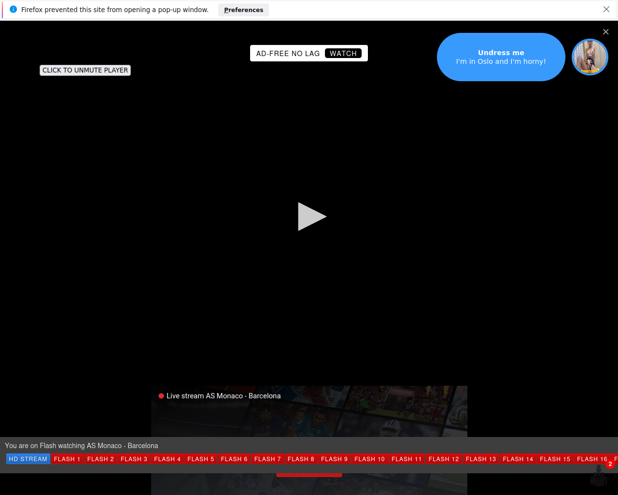This screenshot has width=618, height=495.
Task: Switch to the FLASH 6 stream
Action: [x=234, y=459]
